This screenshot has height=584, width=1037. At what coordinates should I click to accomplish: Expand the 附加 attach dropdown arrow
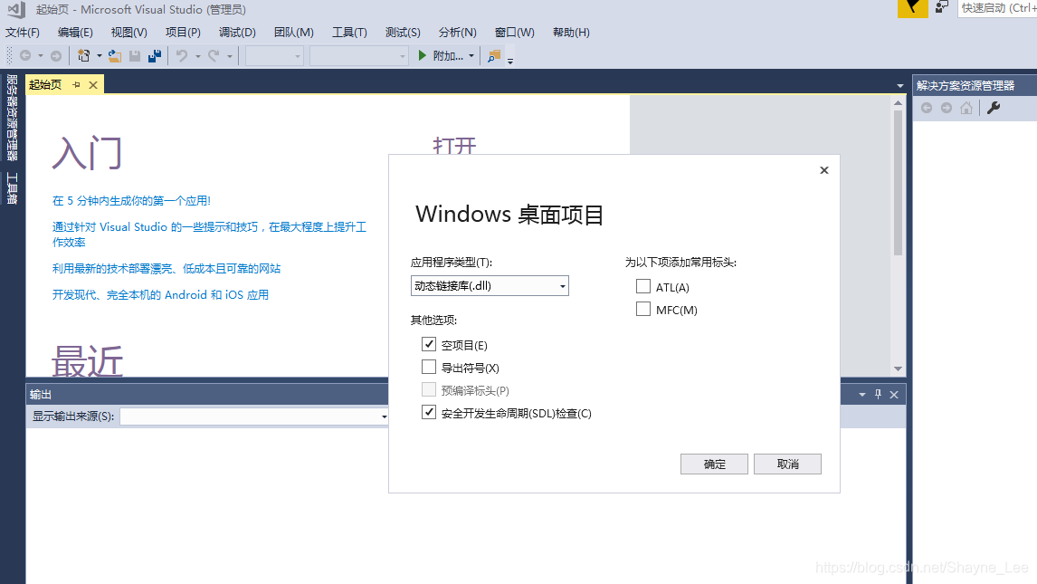pos(471,56)
